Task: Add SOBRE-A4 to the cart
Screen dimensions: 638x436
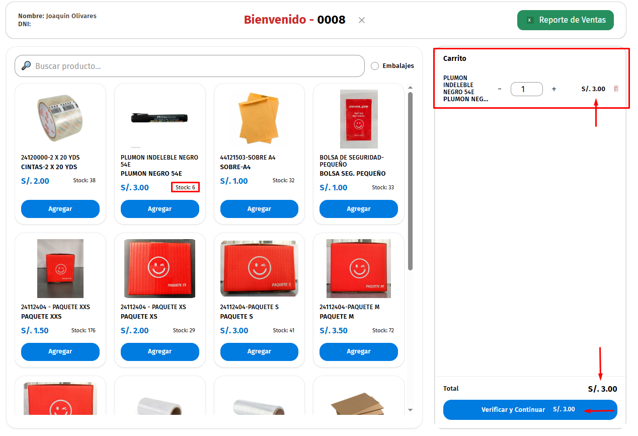Action: pos(259,209)
